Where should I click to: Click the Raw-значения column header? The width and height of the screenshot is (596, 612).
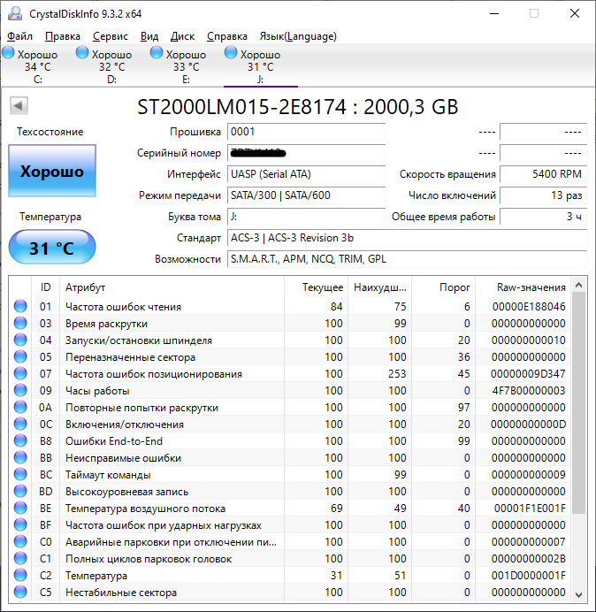click(x=523, y=287)
